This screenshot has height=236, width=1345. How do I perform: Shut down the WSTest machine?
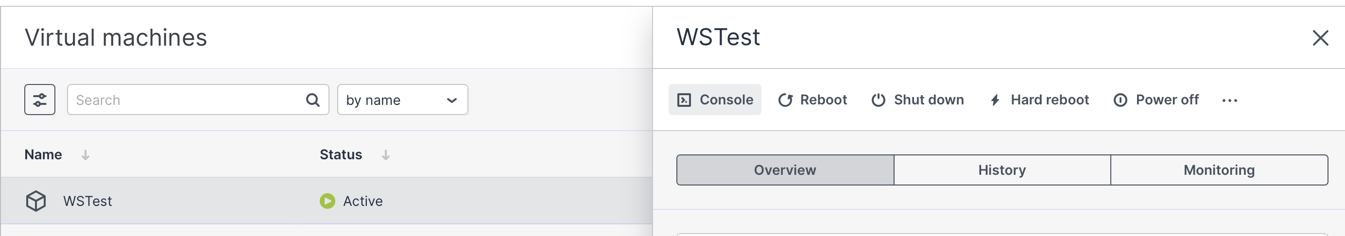click(x=918, y=100)
